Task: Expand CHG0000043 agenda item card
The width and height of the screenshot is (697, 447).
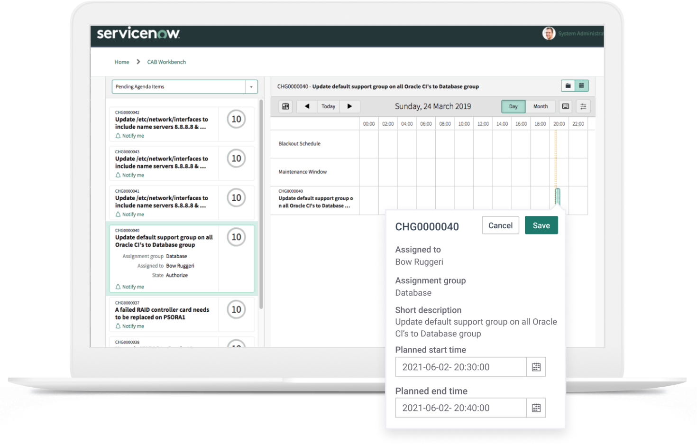Action: click(161, 162)
